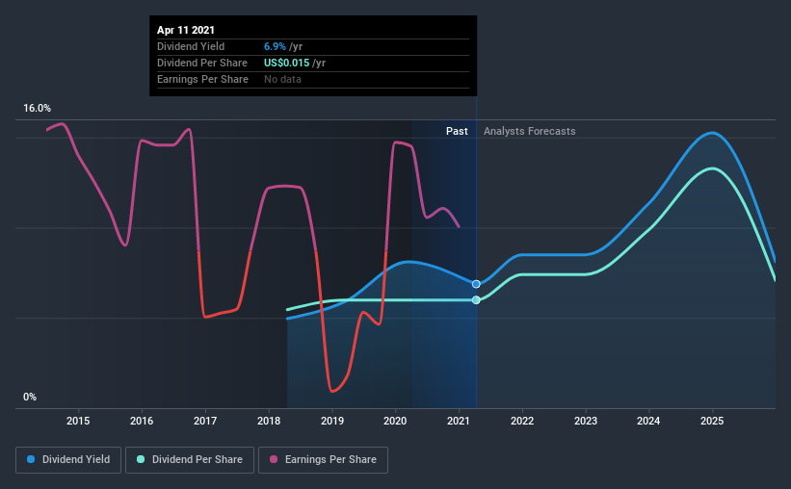Toggle the Dividend Yield legend button

click(68, 460)
